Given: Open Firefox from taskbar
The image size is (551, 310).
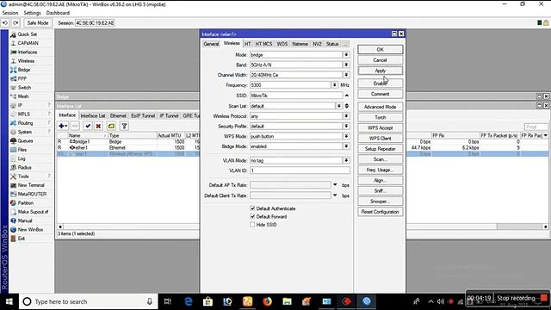Looking at the screenshot, I should 268,301.
